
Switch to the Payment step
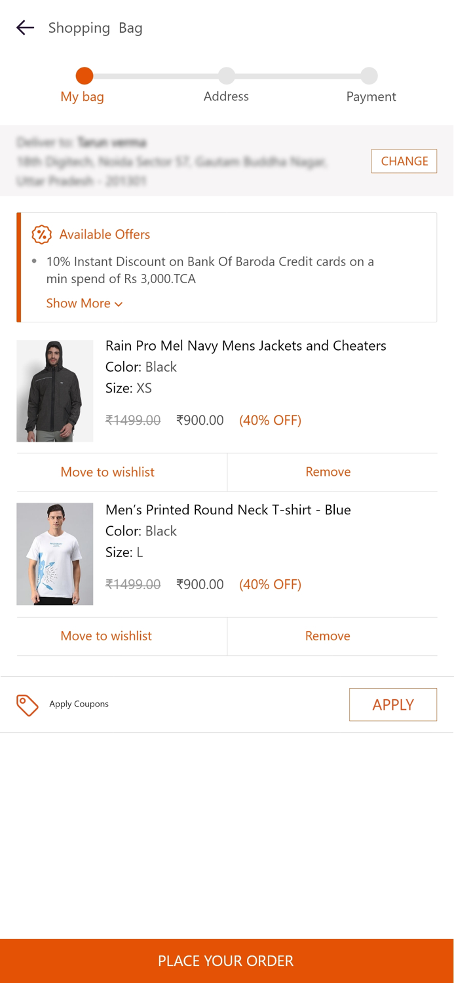[371, 96]
